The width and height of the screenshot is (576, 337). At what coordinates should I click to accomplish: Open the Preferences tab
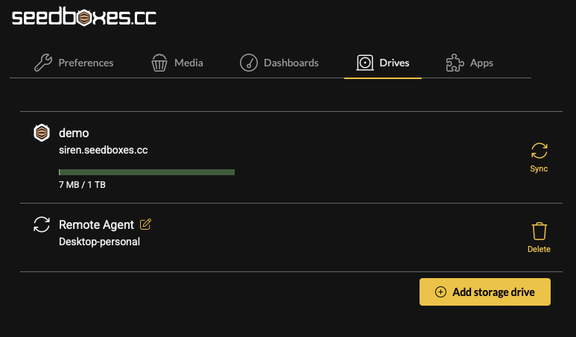tap(86, 63)
